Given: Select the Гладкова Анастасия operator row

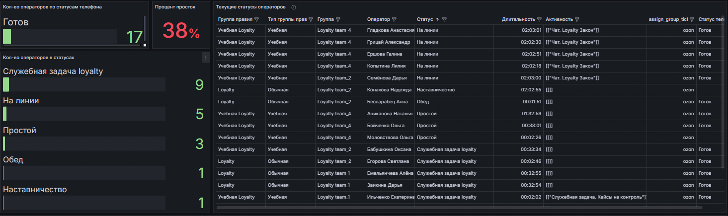Looking at the screenshot, I should click(x=390, y=30).
